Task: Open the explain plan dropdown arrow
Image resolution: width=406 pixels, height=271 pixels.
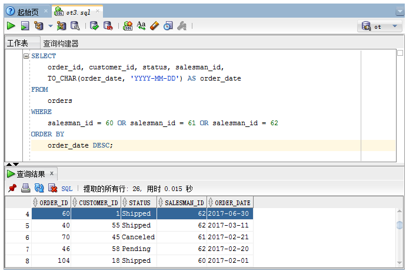Action: click(51, 26)
